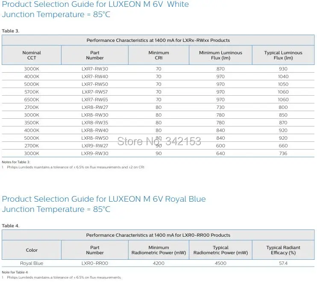The image size is (317, 282).
Task: Click the LUXEON M 6V White heading
Action: coord(95,4)
